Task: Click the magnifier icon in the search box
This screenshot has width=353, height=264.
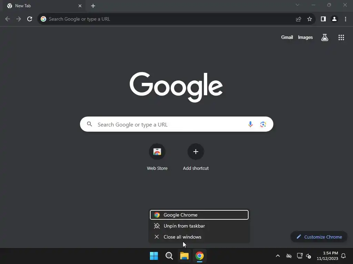Action: coord(89,124)
